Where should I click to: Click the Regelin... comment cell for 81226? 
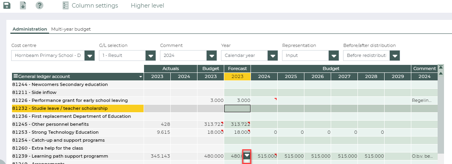pyautogui.click(x=424, y=100)
